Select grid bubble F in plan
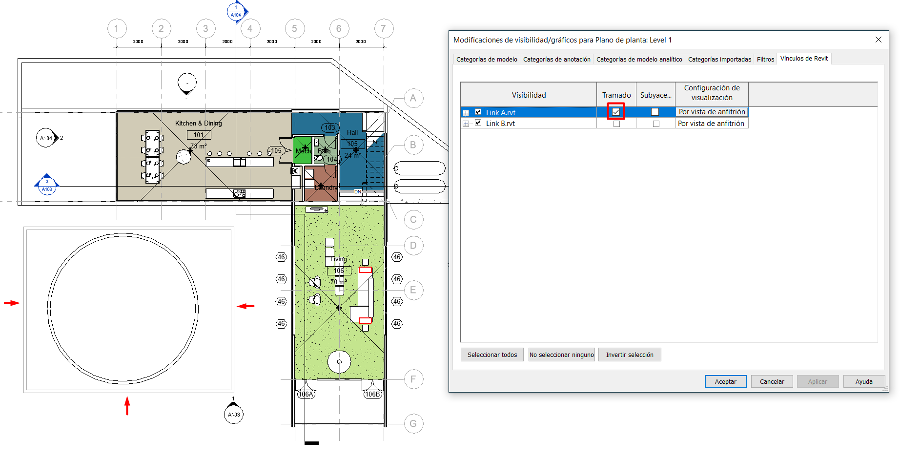900x460 pixels. tap(413, 379)
